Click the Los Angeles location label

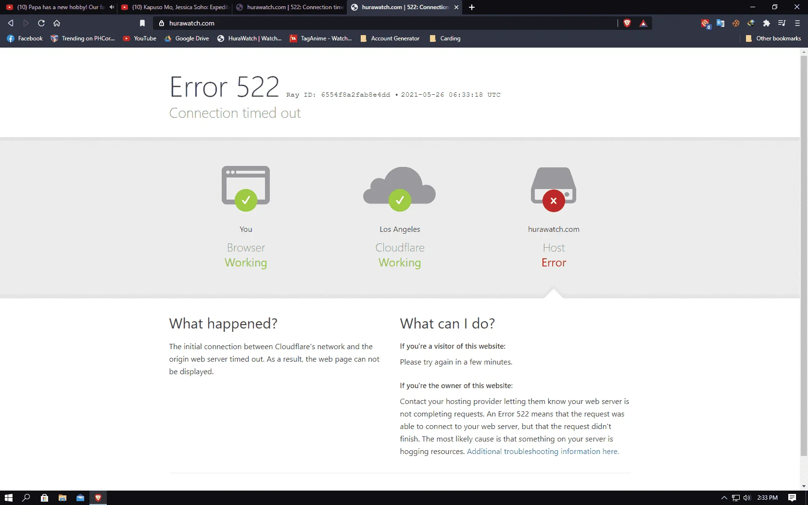coord(400,229)
